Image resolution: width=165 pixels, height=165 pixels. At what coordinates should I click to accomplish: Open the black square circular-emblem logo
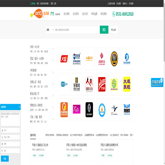pos(89,110)
